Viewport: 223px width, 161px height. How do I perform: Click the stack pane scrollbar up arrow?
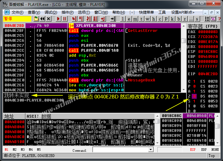tap(217, 116)
